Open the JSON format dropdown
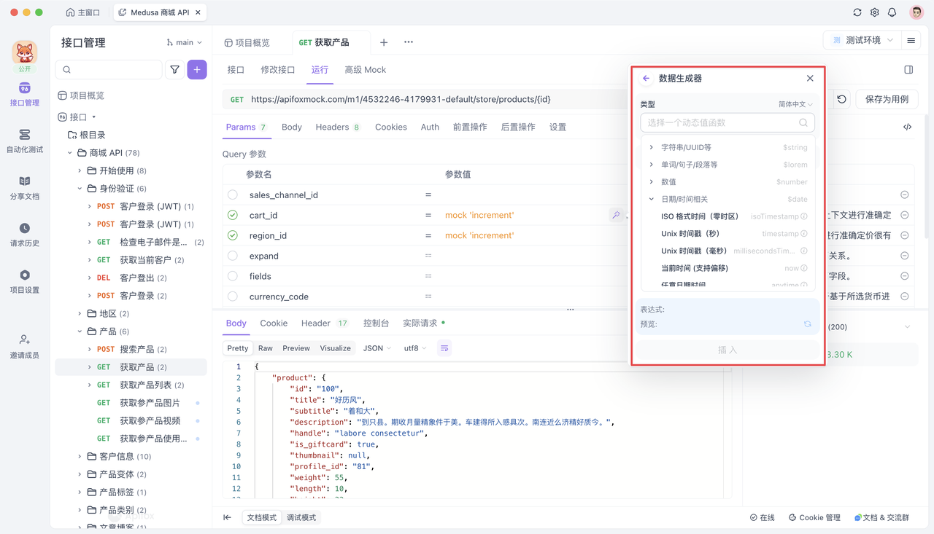The height and width of the screenshot is (534, 934). pos(377,348)
